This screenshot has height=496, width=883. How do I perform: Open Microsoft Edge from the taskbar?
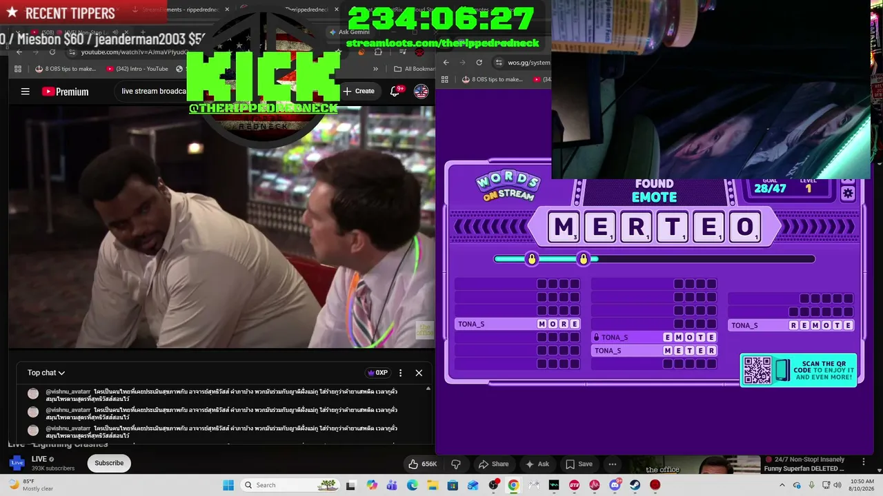pos(413,485)
